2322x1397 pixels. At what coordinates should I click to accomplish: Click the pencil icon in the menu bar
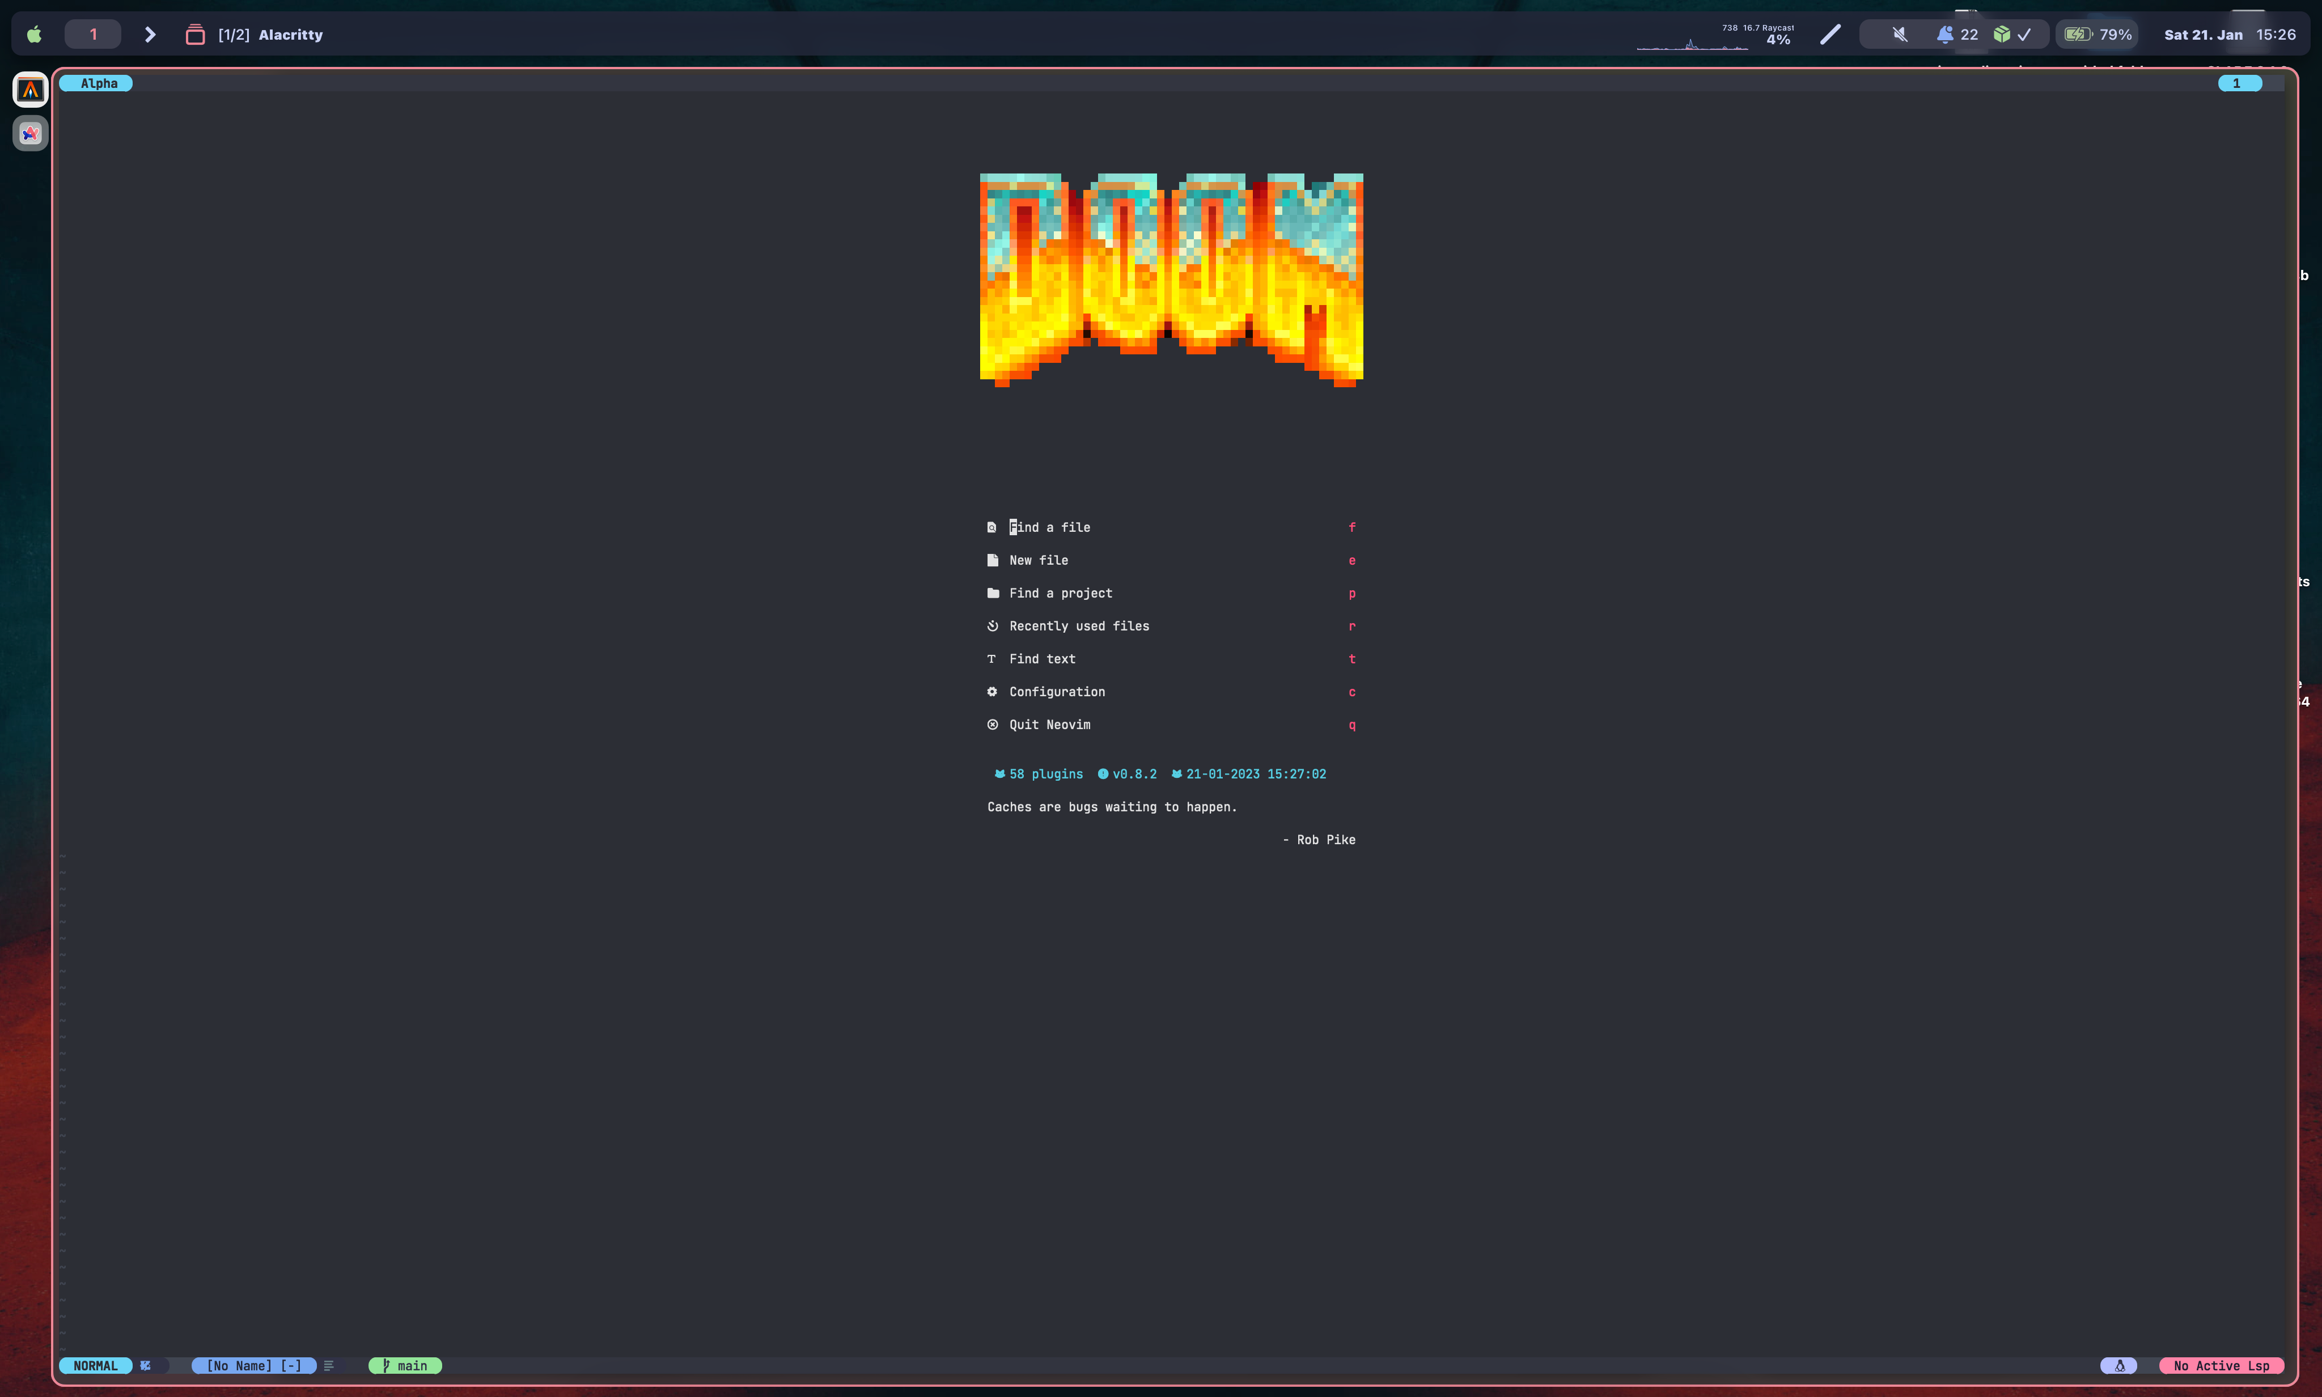tap(1830, 34)
